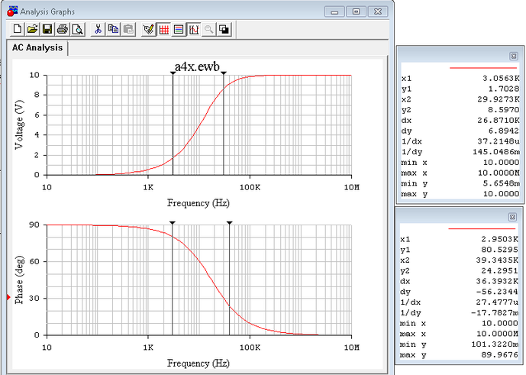This screenshot has width=526, height=375.
Task: Open graph Properties icon
Action: pyautogui.click(x=149, y=29)
